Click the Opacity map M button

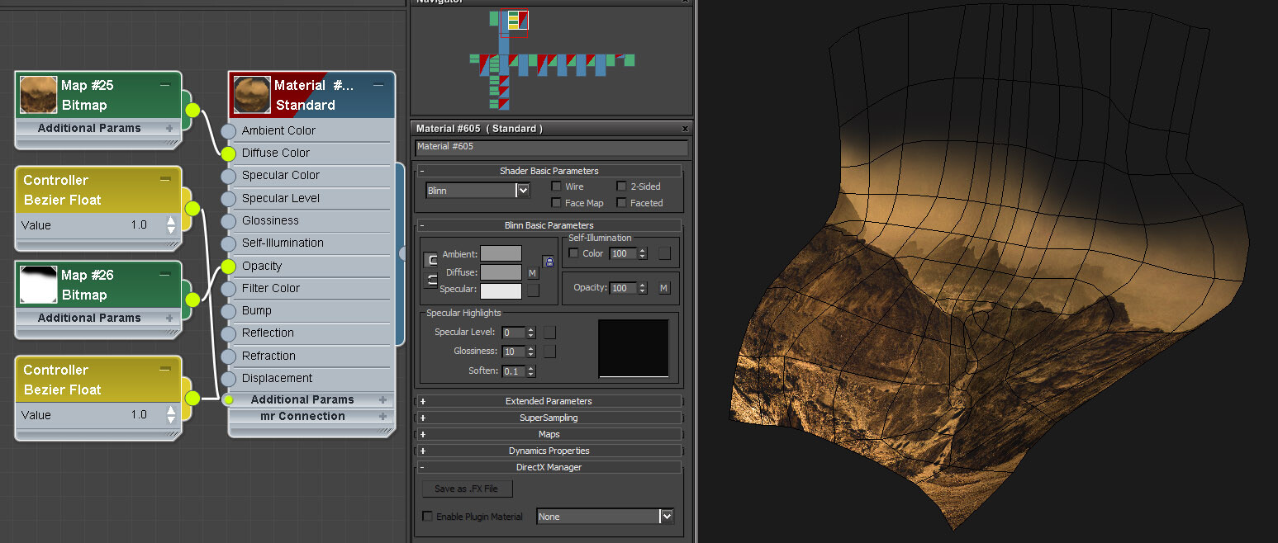click(664, 288)
